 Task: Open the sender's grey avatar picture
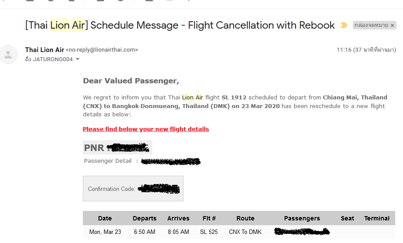(x=8, y=55)
